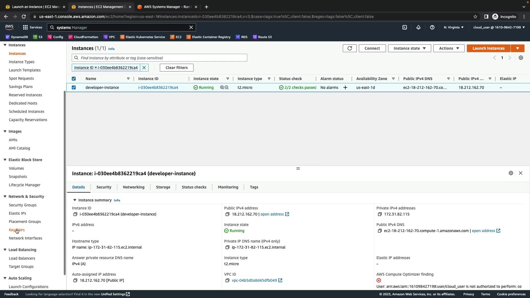Copy the public IPv4 address 18.212.162.70

pyautogui.click(x=227, y=214)
